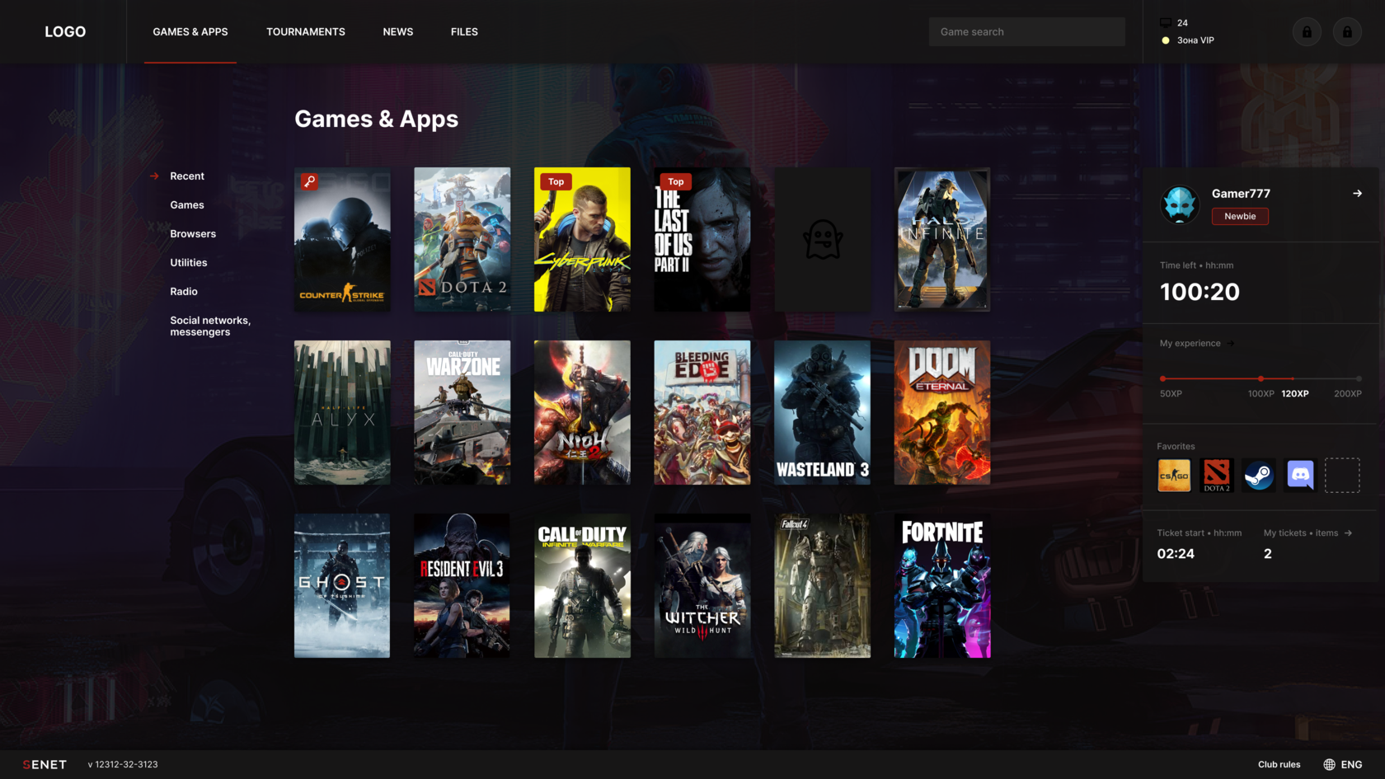Launch Counter-Strike game cover
Image resolution: width=1385 pixels, height=779 pixels.
(342, 240)
